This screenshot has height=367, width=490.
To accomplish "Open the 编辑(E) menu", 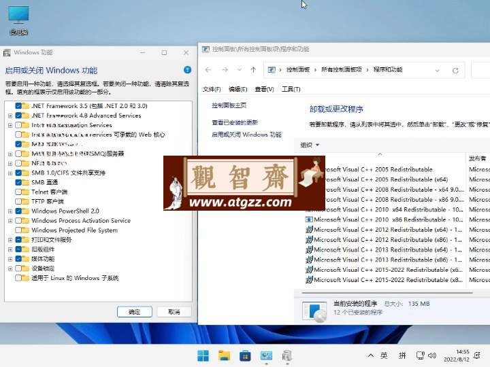I will coord(238,89).
